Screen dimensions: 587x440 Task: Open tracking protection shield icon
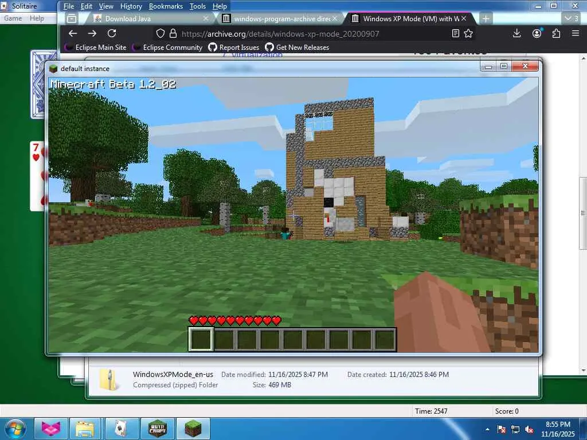[x=161, y=34]
